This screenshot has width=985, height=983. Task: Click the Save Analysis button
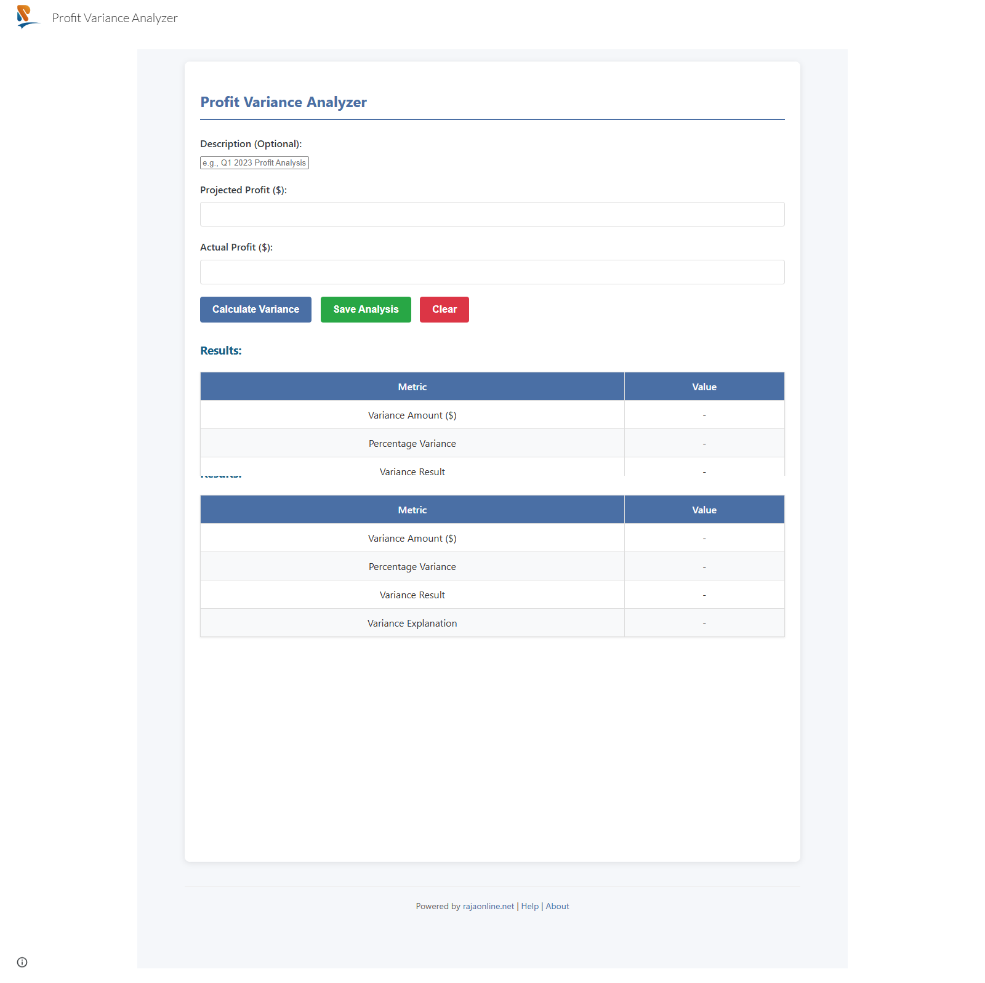tap(366, 310)
